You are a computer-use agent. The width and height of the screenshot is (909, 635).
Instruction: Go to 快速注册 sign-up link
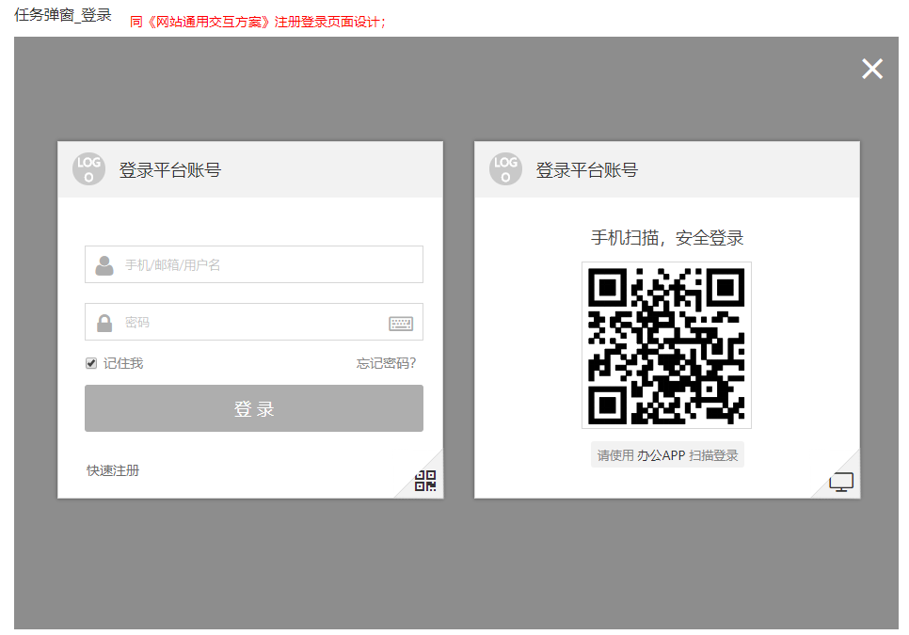point(113,470)
